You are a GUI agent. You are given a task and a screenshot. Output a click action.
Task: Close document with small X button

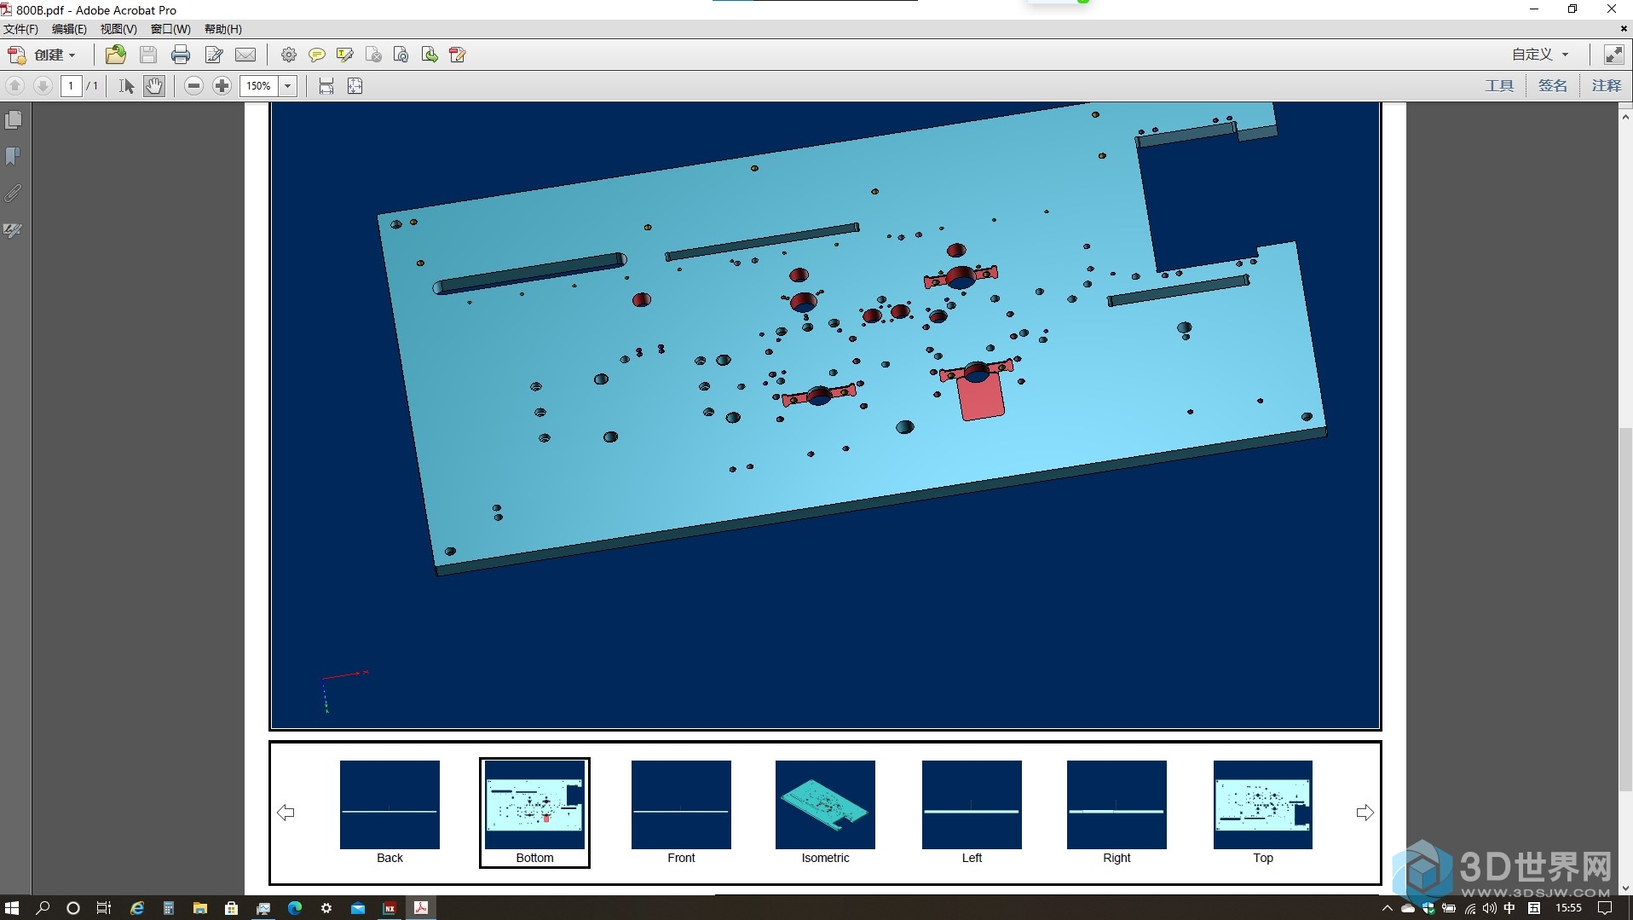point(1624,29)
